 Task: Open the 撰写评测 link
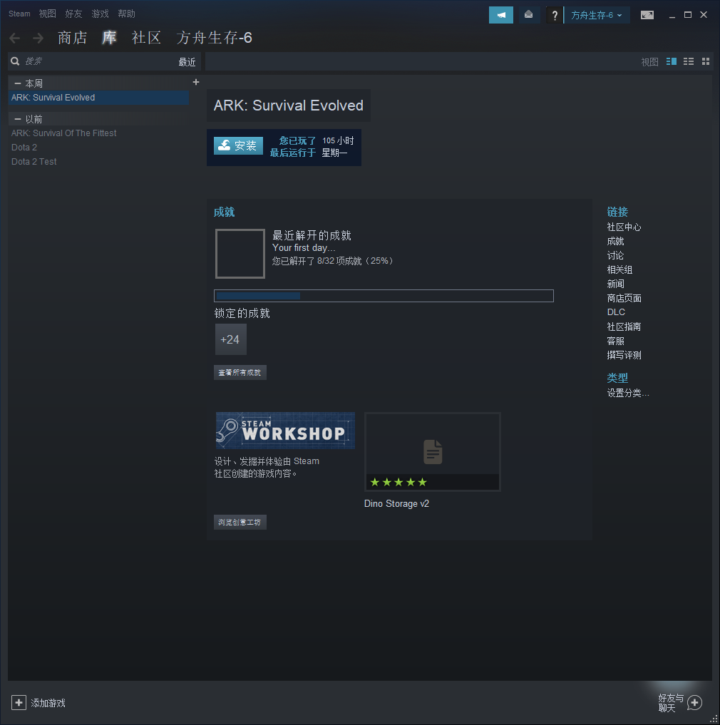click(624, 355)
